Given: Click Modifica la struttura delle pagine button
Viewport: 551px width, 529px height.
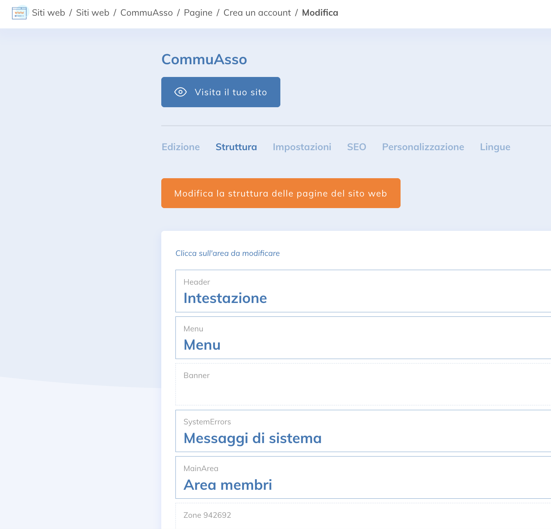Looking at the screenshot, I should click(x=280, y=193).
